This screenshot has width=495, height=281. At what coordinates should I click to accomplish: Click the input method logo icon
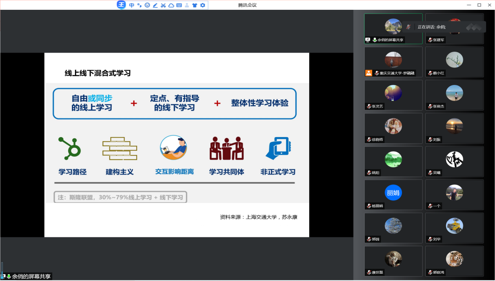pos(122,5)
